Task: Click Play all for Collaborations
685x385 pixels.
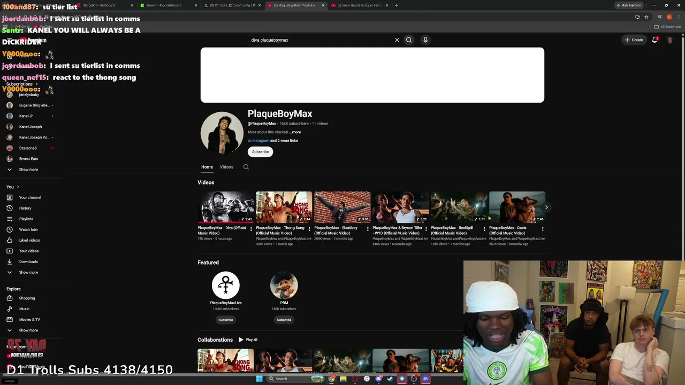Action: click(248, 340)
